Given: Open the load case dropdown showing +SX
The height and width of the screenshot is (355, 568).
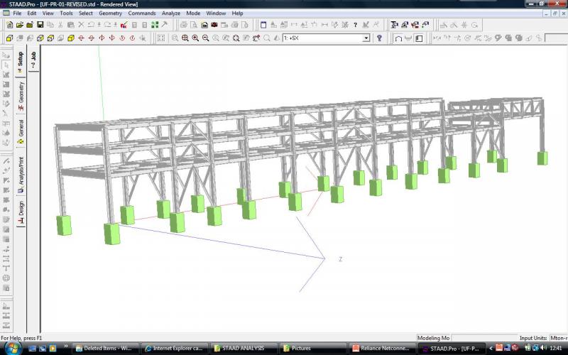Looking at the screenshot, I should pos(366,38).
